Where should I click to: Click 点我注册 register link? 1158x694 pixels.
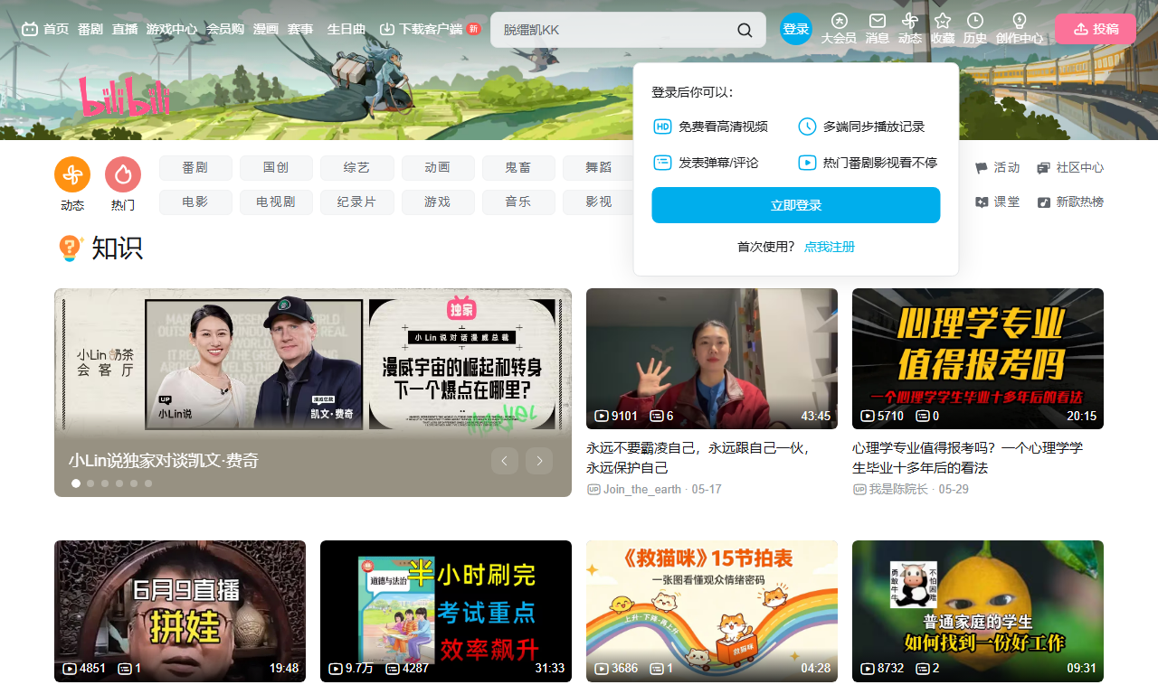830,247
